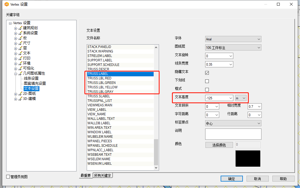Click the file list scrollbar thumb

pos(156,152)
